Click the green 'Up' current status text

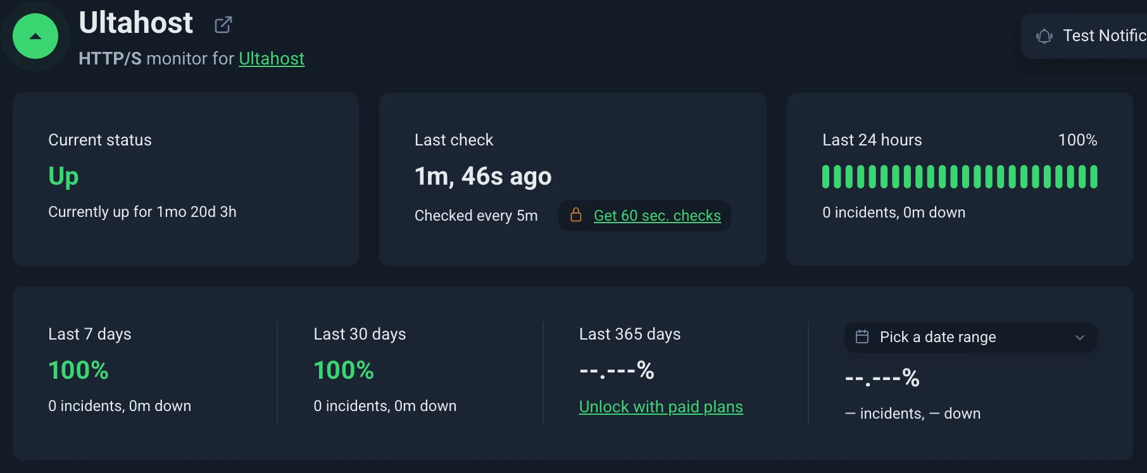63,176
